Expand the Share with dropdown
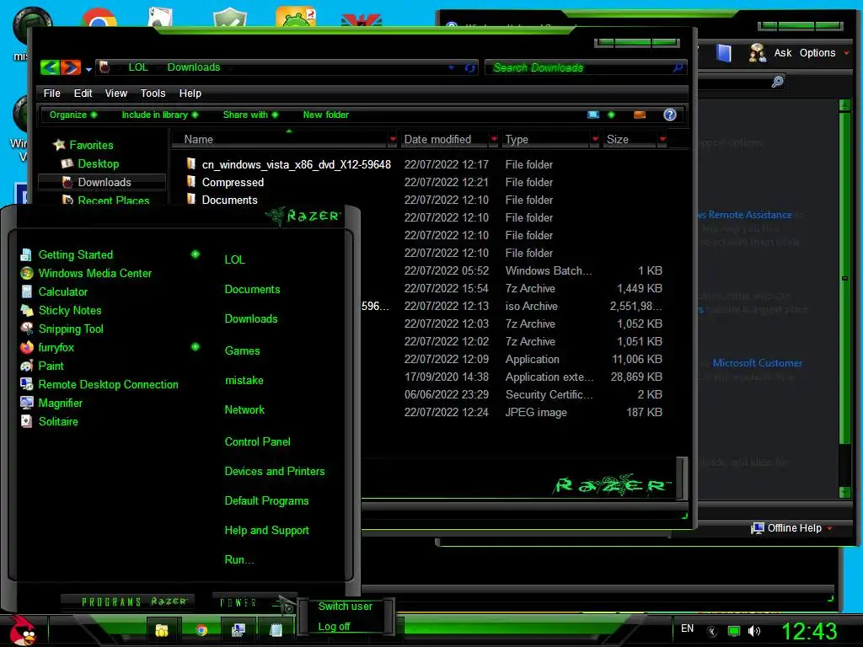863x647 pixels. click(x=250, y=115)
